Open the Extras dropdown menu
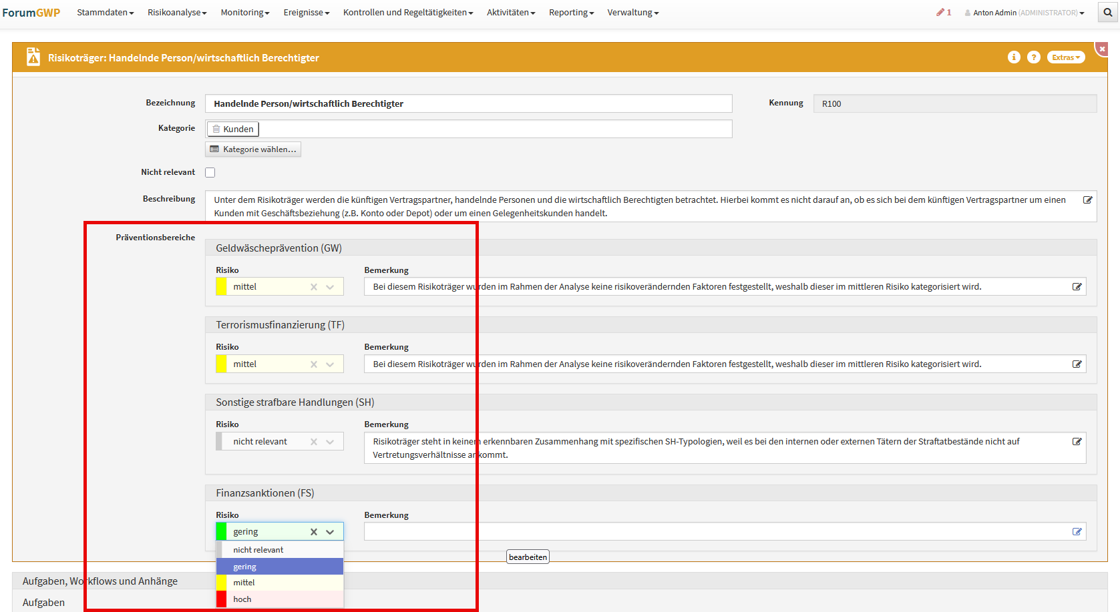Image resolution: width=1120 pixels, height=612 pixels. 1065,57
